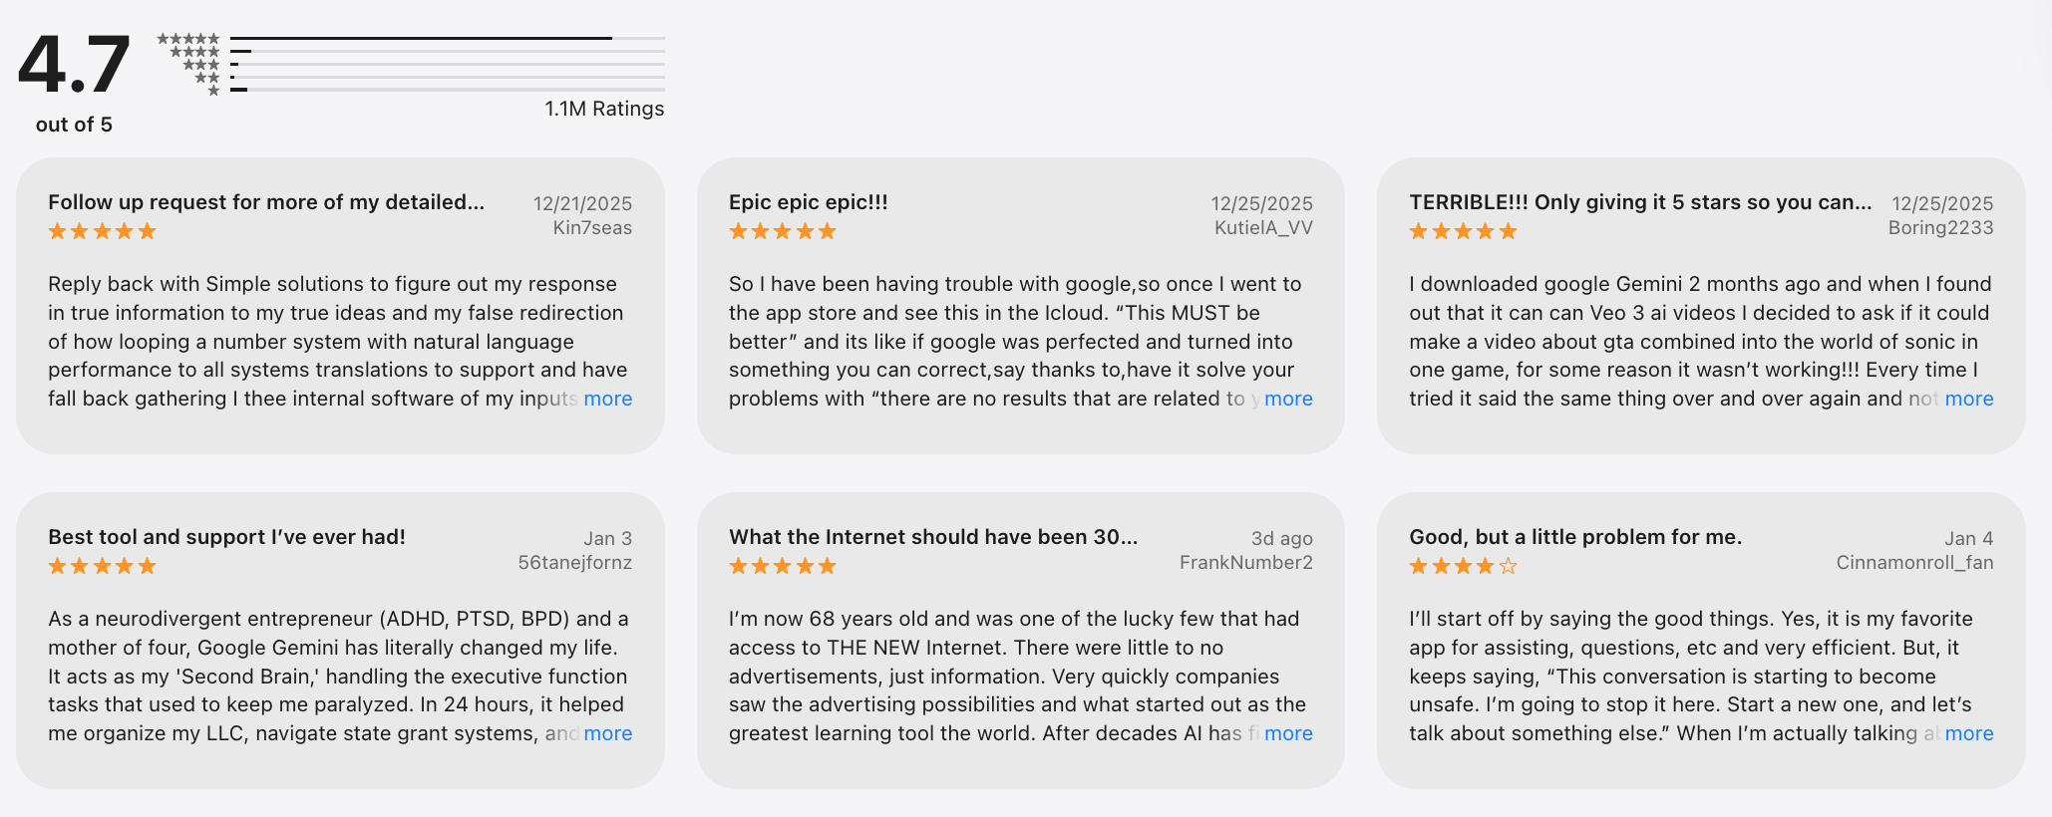Click the star rating on Boring2233's TERRIBLE review
The height and width of the screenshot is (817, 2052).
point(1463,231)
